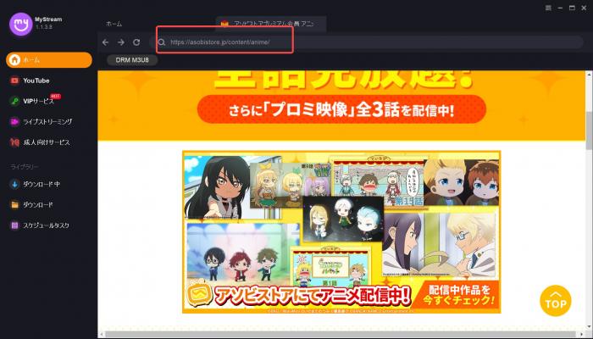
Task: Click the スケジュールタスク icon
Action: click(14, 225)
